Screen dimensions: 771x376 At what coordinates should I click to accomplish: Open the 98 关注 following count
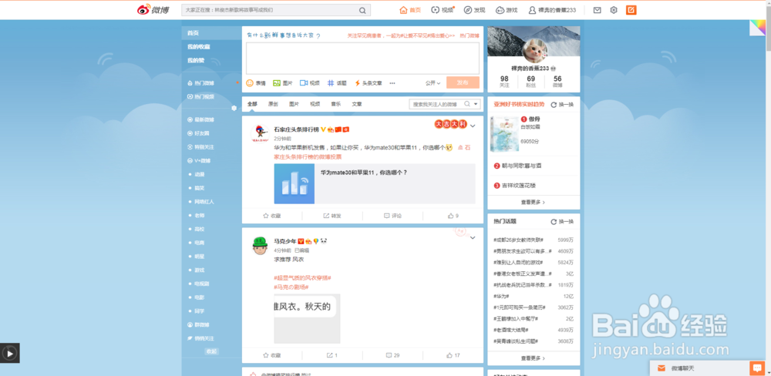[504, 82]
